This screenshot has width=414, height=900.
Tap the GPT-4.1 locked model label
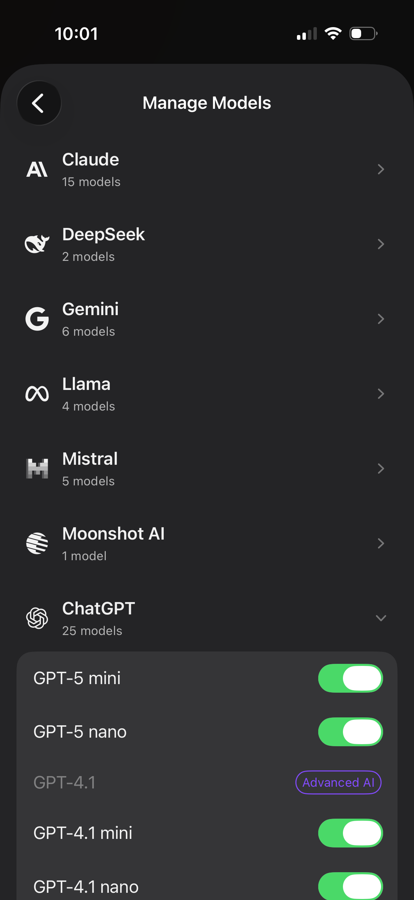pyautogui.click(x=65, y=782)
